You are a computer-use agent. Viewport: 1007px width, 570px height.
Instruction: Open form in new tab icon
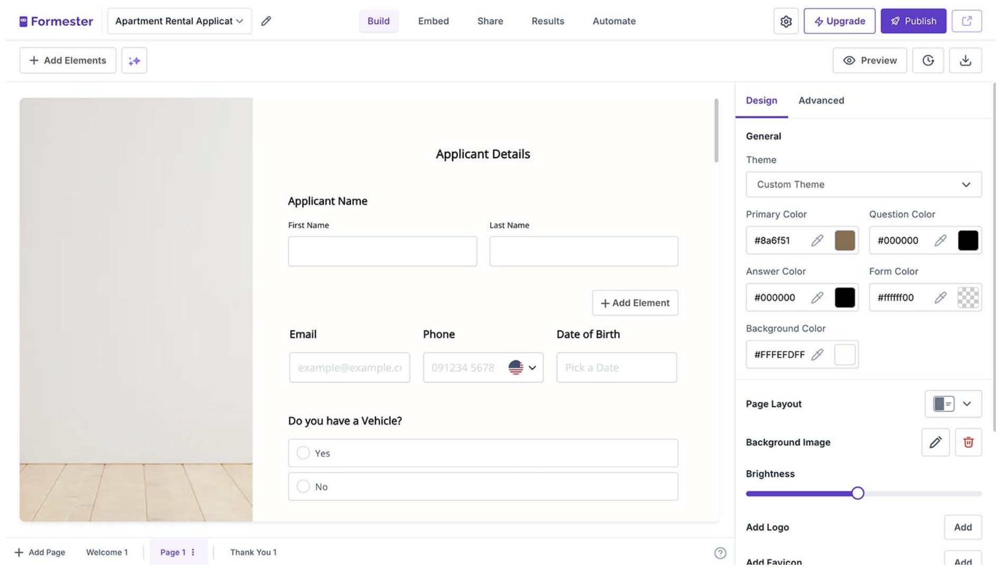966,21
